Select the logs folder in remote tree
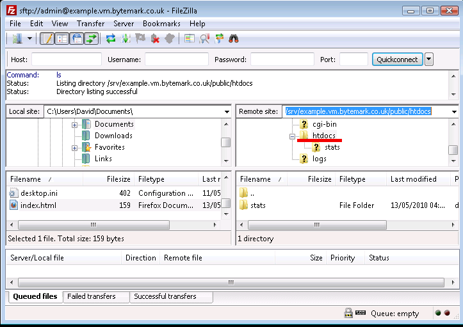Viewport: 463px width, 327px height. (x=319, y=159)
